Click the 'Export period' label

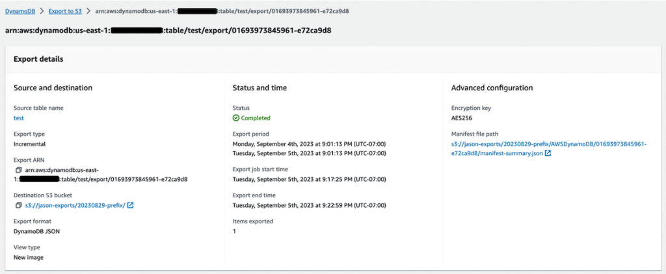point(251,134)
